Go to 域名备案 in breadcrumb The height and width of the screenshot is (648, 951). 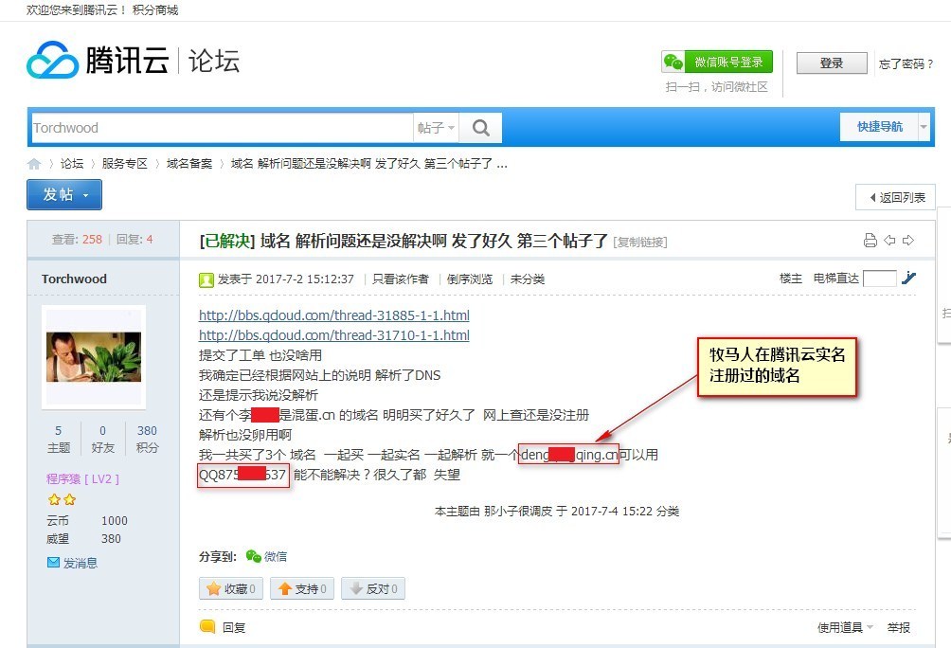189,163
